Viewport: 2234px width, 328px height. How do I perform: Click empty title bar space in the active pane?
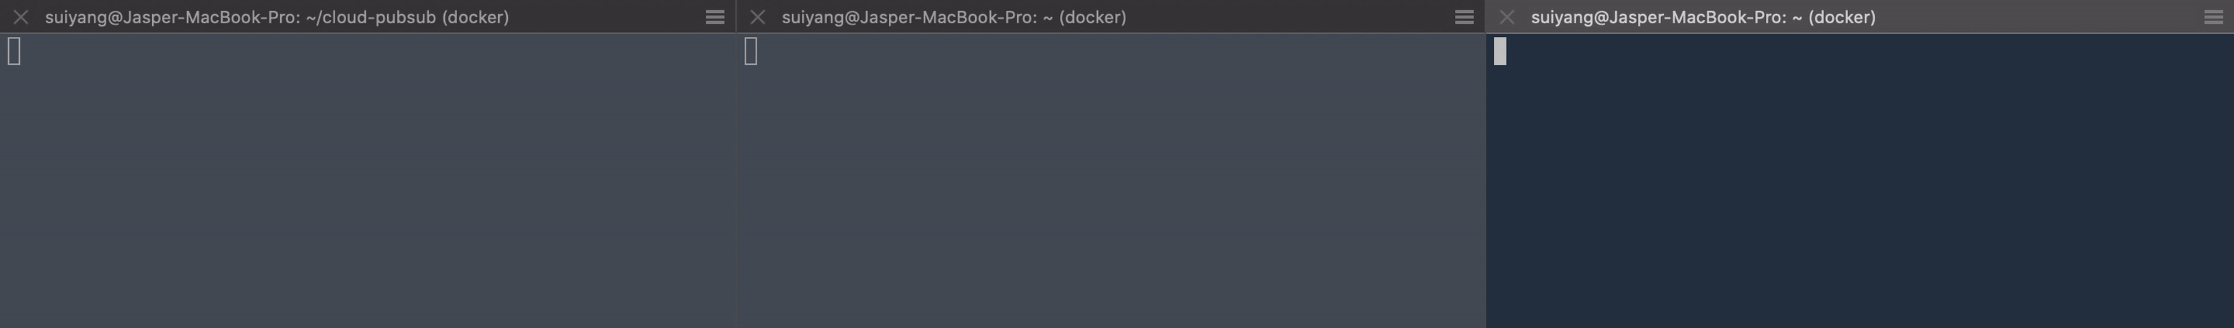point(2038,17)
